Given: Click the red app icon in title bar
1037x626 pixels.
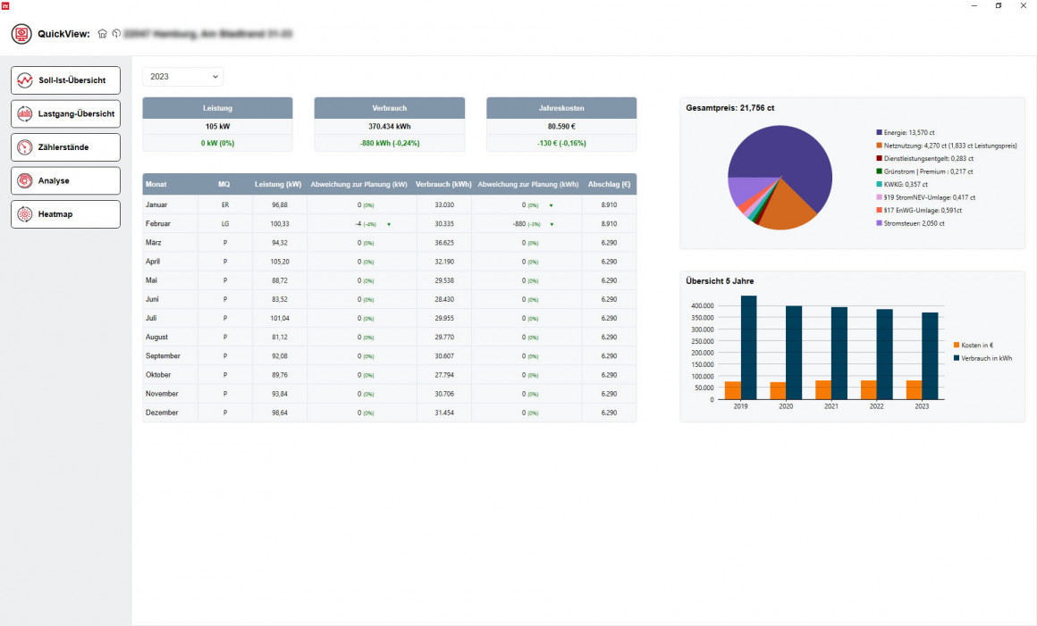Looking at the screenshot, I should (5, 5).
